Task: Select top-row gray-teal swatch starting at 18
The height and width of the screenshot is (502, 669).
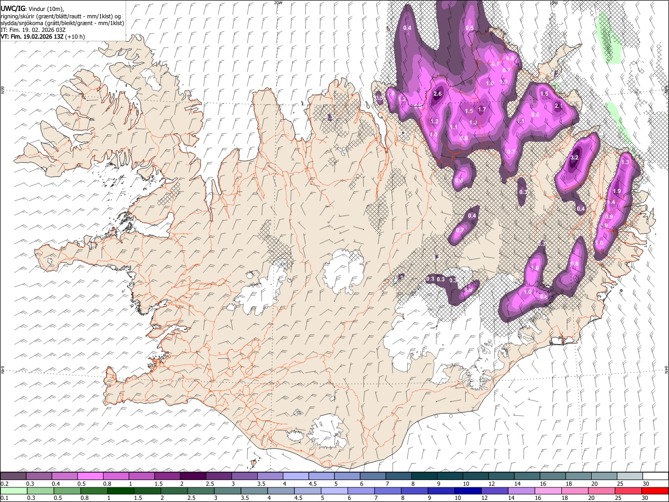Action: [578, 476]
